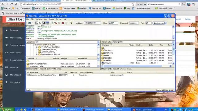Open the Queue menu
198x111 pixels.
(x=52, y=19)
